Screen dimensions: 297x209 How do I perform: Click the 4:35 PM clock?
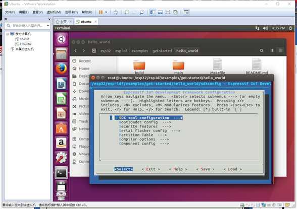pyautogui.click(x=278, y=28)
